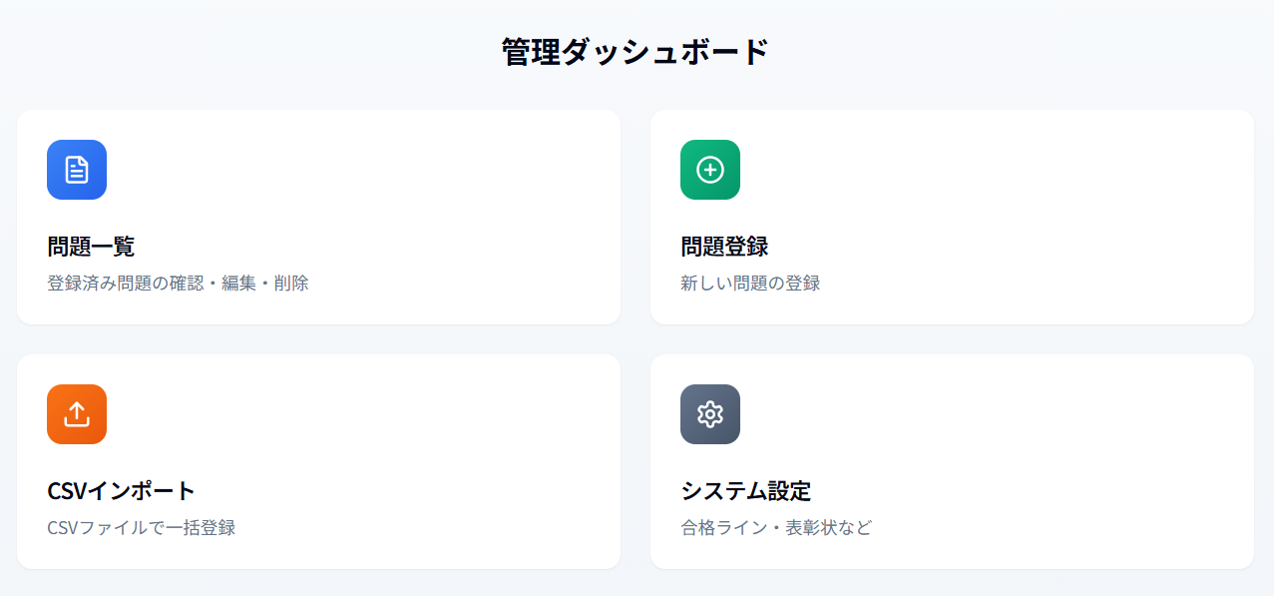Screen dimensions: 1274x596
Task: Open the 問題登録 title link
Action: pos(724,247)
